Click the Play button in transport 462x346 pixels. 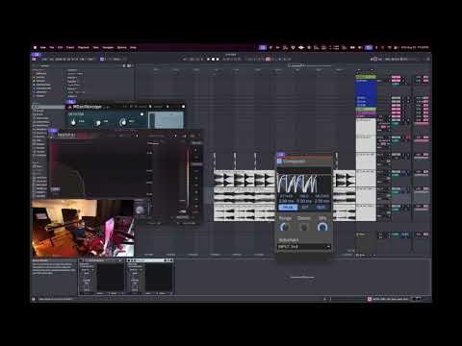[209, 60]
